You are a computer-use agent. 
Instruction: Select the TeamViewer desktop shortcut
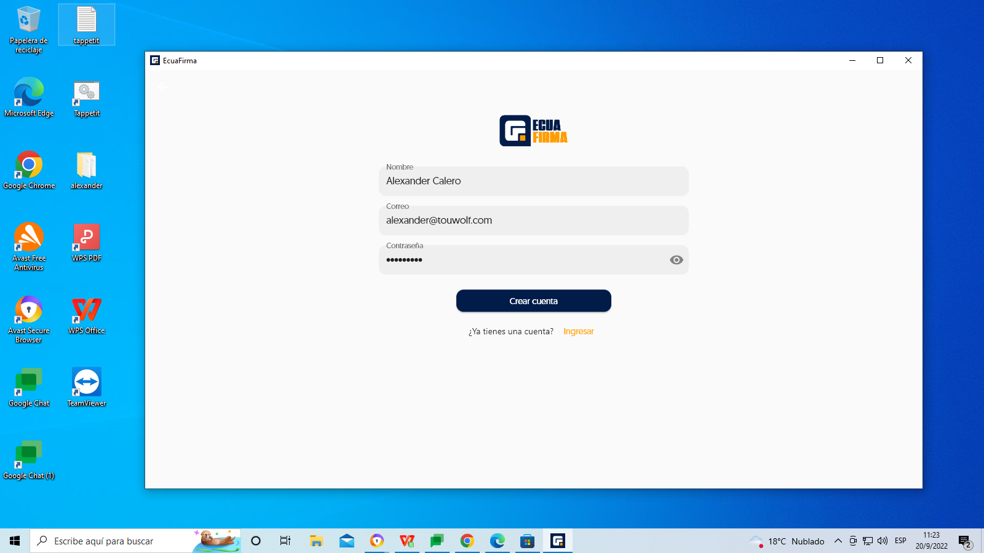pyautogui.click(x=87, y=388)
